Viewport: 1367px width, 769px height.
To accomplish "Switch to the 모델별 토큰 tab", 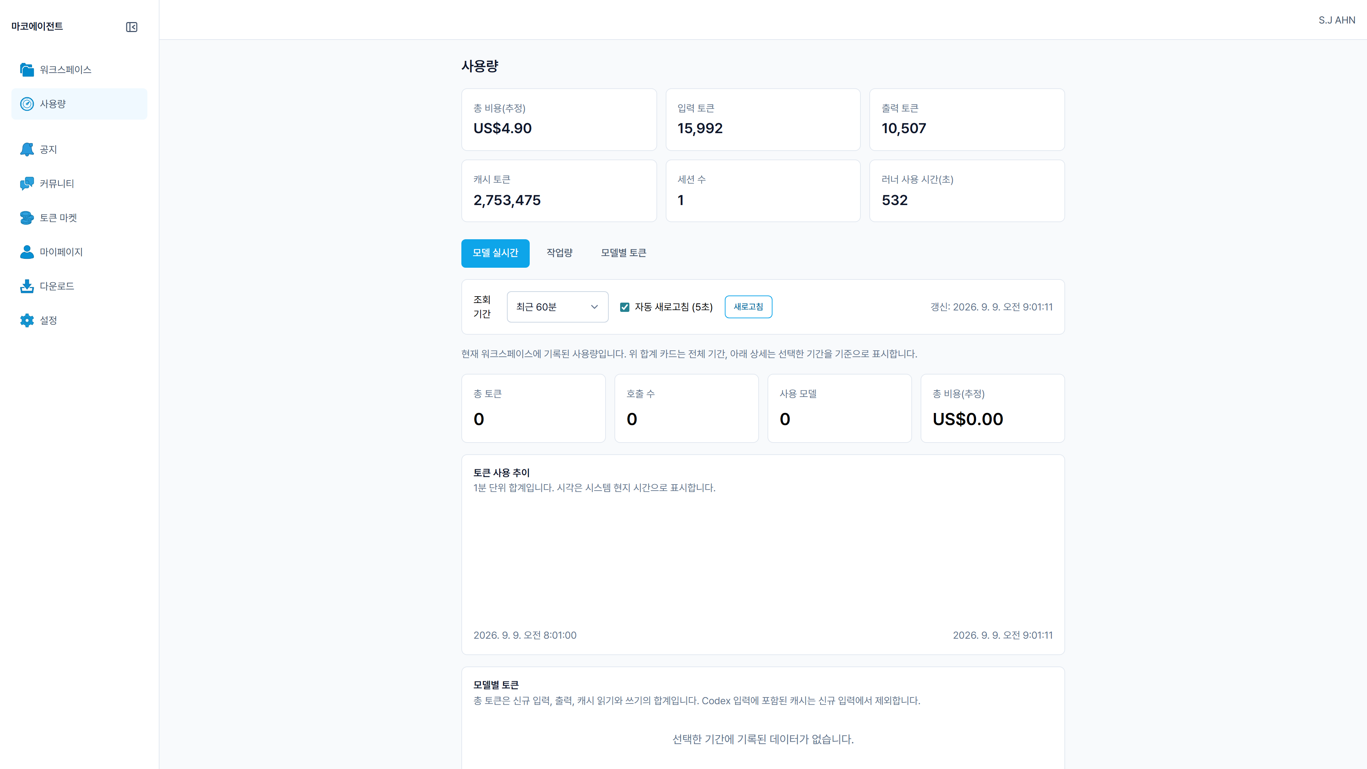I will tap(623, 253).
